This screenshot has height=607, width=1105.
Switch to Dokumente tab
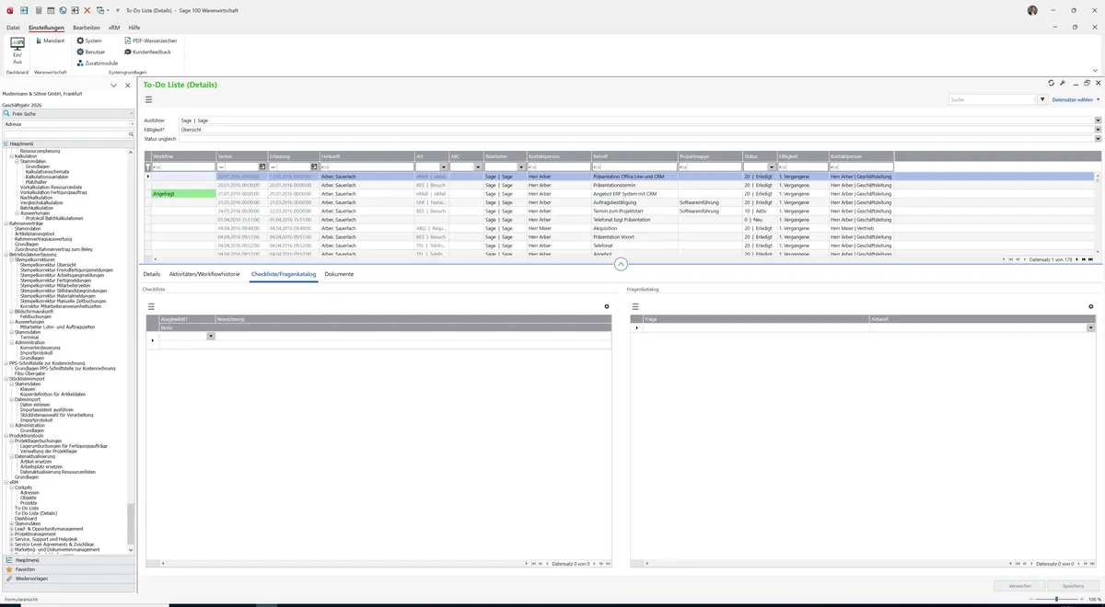tap(339, 274)
